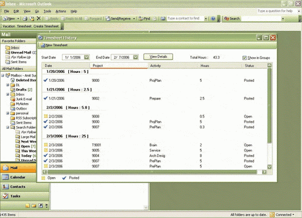Open the Today search folder

click(26, 155)
